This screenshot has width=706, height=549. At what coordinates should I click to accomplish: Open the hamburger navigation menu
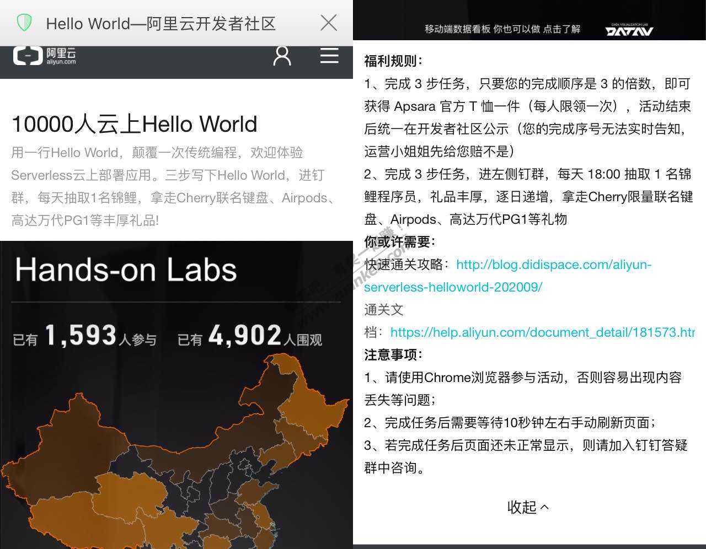pyautogui.click(x=329, y=56)
